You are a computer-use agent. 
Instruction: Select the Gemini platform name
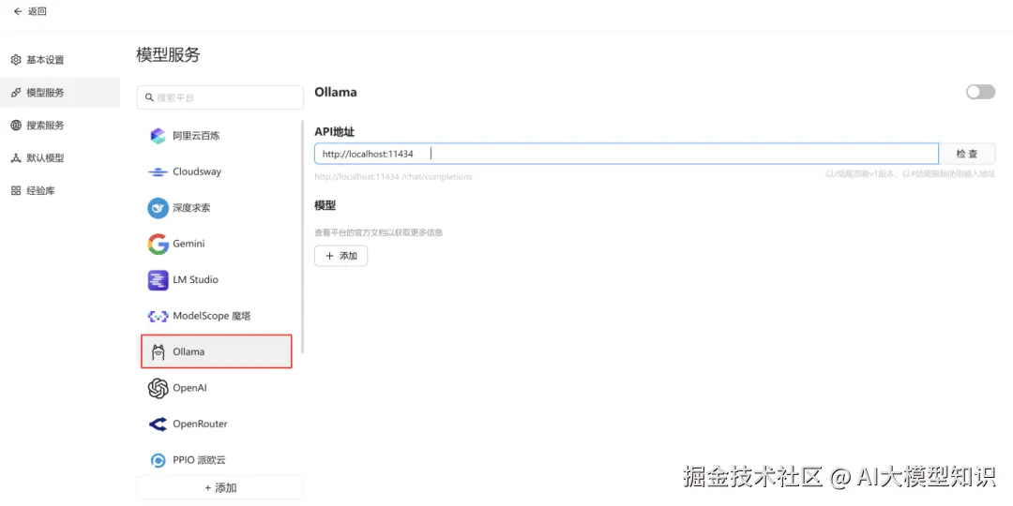point(189,244)
